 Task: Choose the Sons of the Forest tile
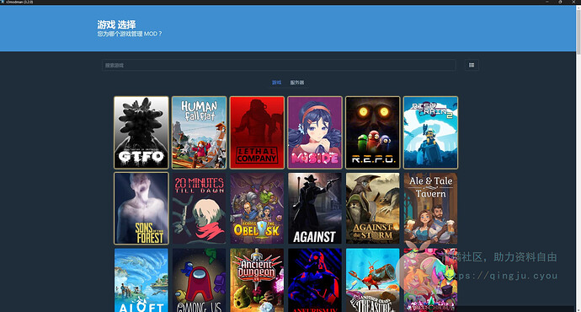[x=141, y=208]
